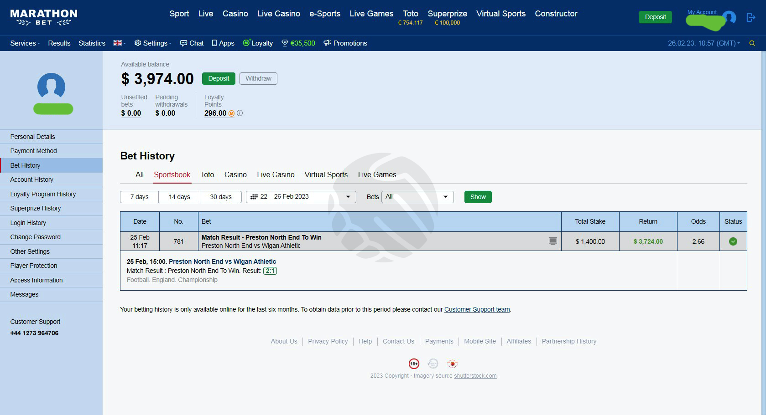This screenshot has height=415, width=766.
Task: Open the Toto section
Action: tap(411, 14)
